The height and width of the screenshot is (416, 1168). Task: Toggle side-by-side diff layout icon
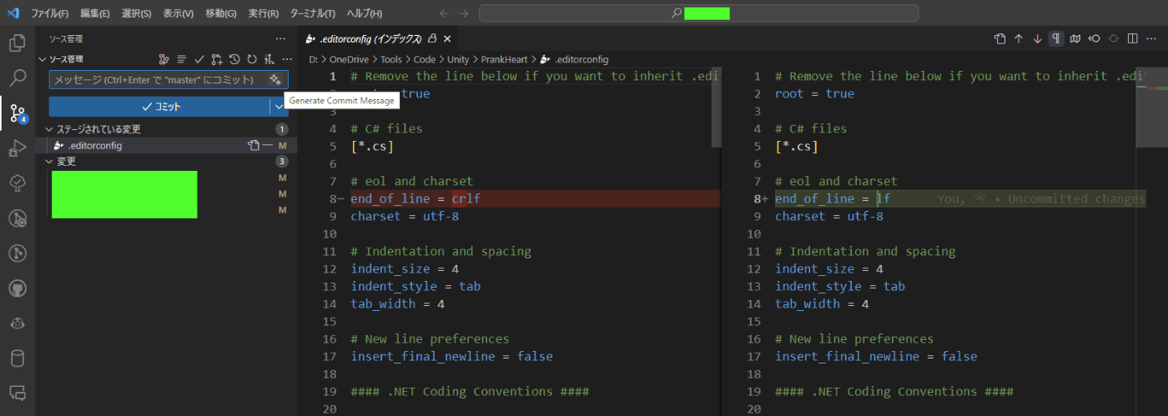pos(1132,38)
